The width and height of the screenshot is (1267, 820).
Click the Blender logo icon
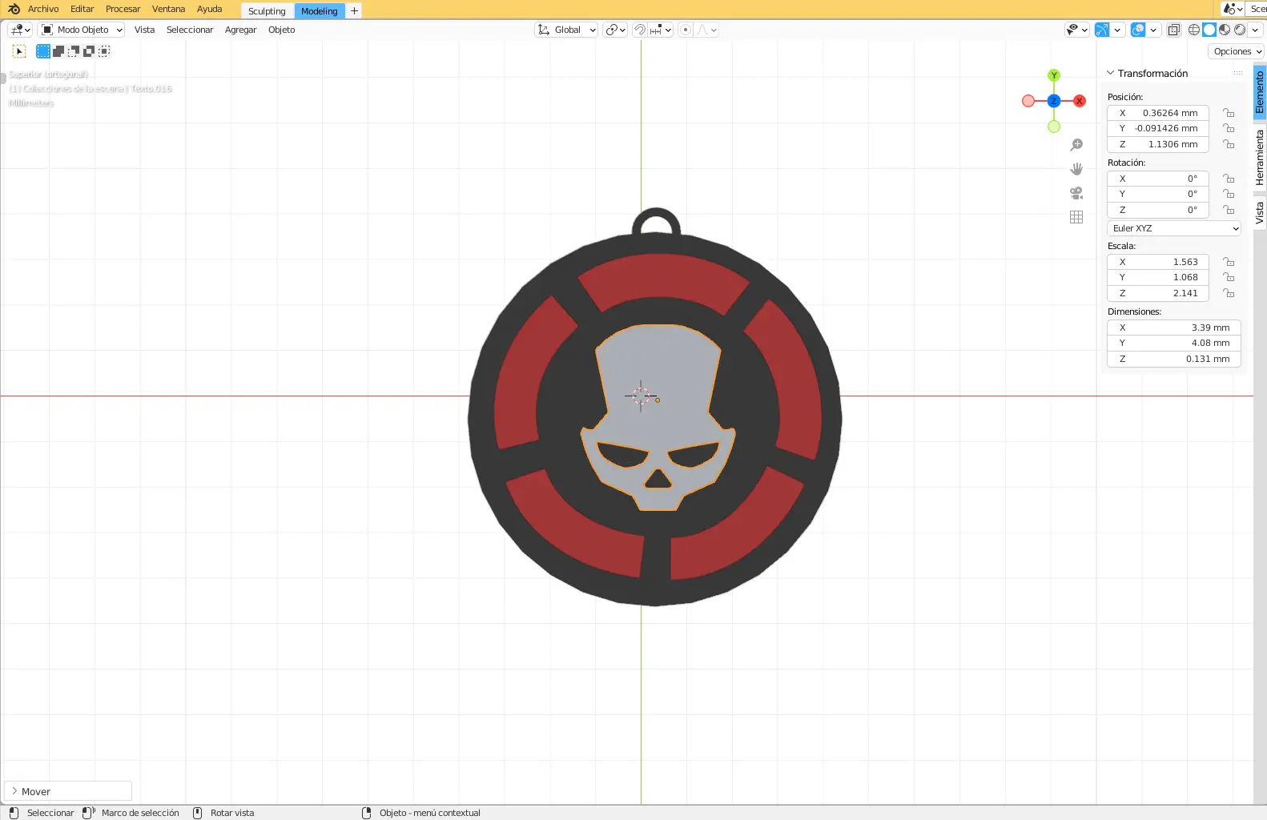pos(14,9)
